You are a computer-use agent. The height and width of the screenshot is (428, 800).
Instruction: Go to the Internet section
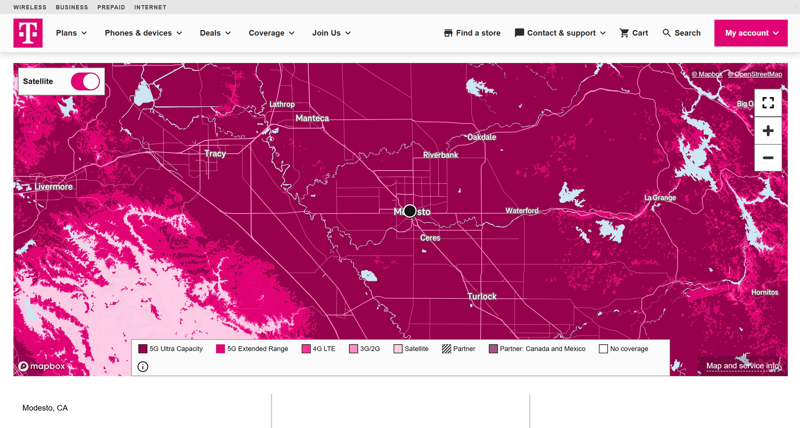tap(150, 7)
